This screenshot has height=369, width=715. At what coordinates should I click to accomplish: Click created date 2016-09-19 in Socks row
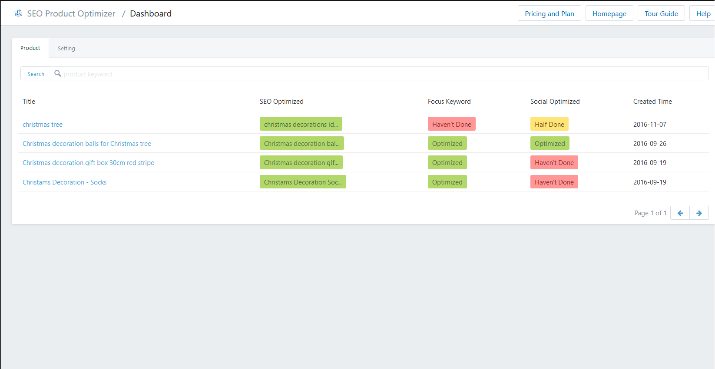(x=650, y=182)
